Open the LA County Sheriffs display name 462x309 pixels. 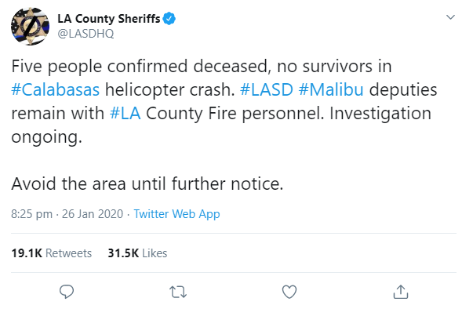click(108, 19)
